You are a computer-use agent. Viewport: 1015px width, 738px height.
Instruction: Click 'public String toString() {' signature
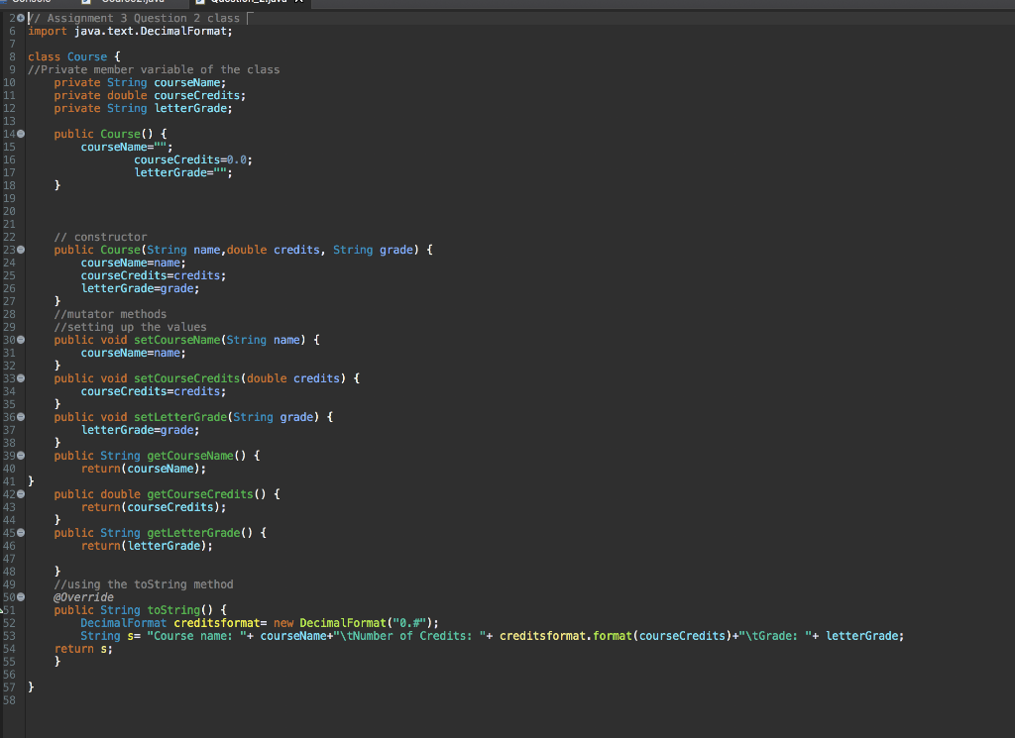point(141,610)
